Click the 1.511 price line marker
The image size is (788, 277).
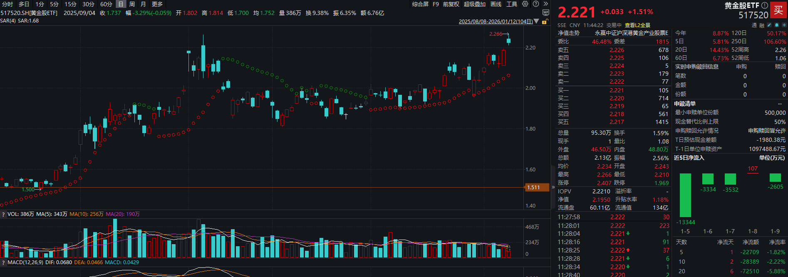537,188
